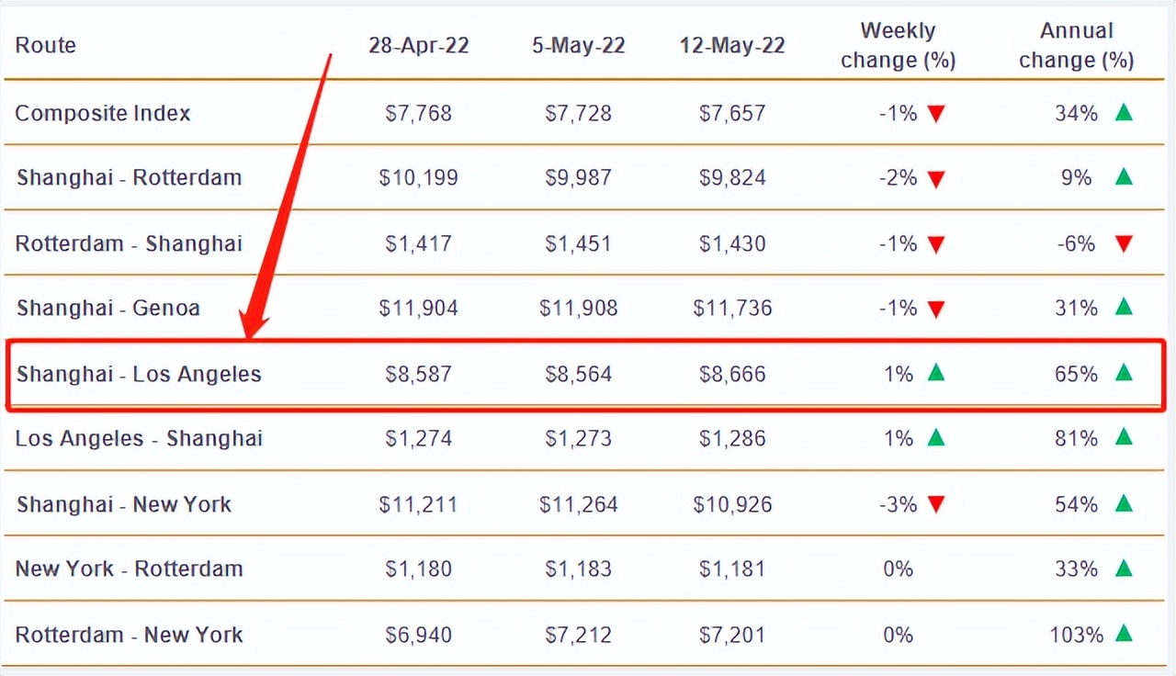Select the 12-May-22 column header
This screenshot has height=676, width=1176.
coord(732,45)
